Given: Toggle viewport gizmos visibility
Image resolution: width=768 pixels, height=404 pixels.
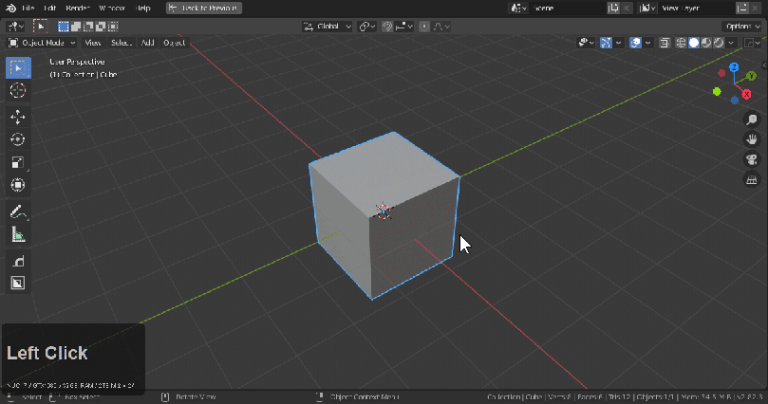Looking at the screenshot, I should coord(606,43).
